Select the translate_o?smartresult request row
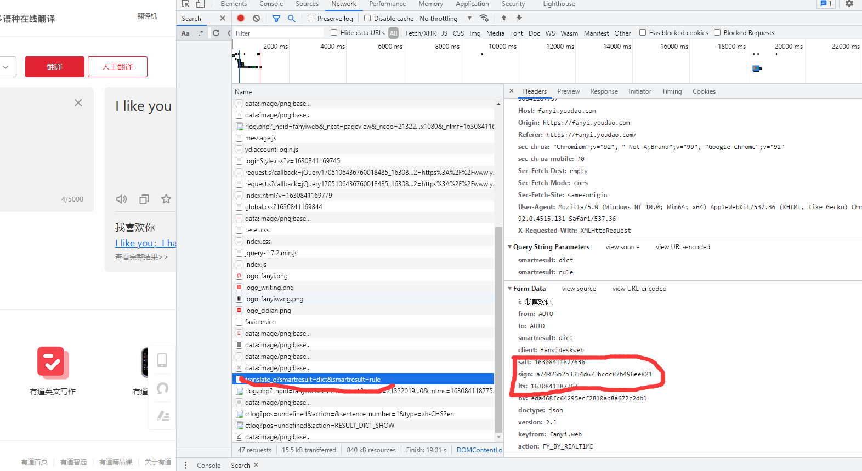This screenshot has height=471, width=862. point(363,379)
